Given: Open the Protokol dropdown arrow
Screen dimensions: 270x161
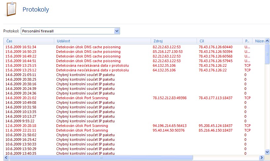Looking at the screenshot, I should 117,31.
